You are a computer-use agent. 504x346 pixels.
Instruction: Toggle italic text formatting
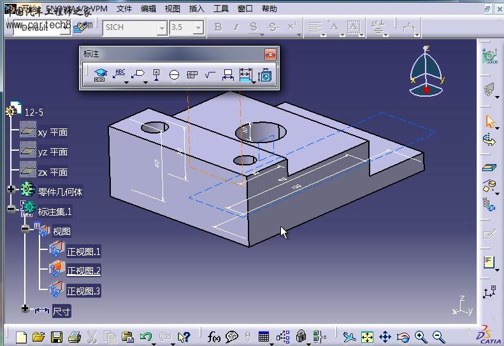click(236, 27)
